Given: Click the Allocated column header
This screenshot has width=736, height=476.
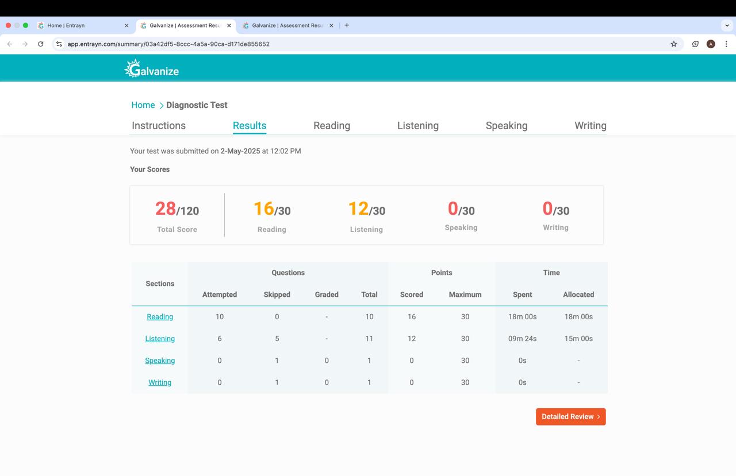Looking at the screenshot, I should pyautogui.click(x=578, y=295).
